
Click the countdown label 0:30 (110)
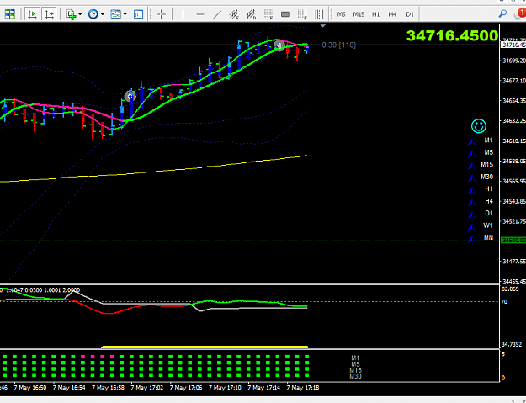click(338, 45)
